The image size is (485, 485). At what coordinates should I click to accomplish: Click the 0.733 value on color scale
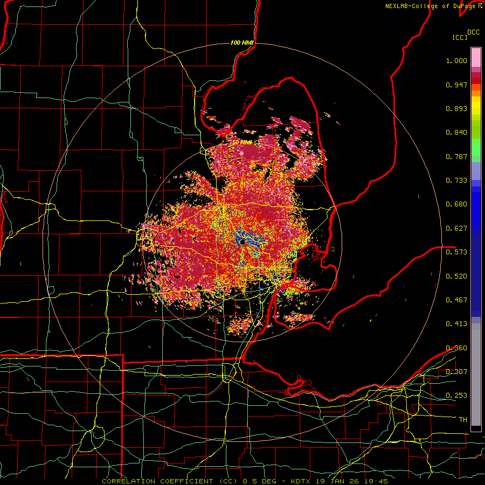click(456, 181)
